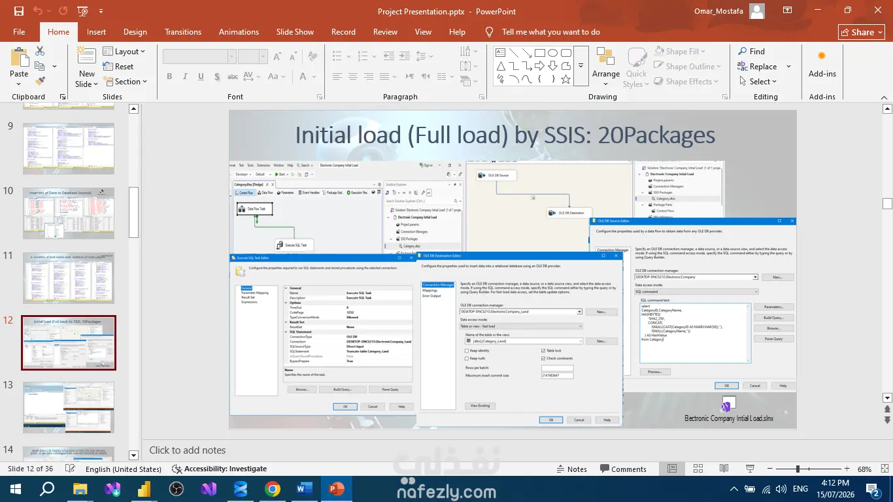Pick the Text Box shape in the gallery
The height and width of the screenshot is (502, 893).
tap(501, 53)
